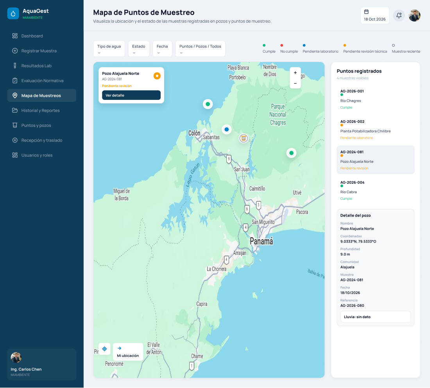The height and width of the screenshot is (388, 430).
Task: Click the orange-ringed well marker near Sabanitas
Action: pyautogui.click(x=244, y=138)
